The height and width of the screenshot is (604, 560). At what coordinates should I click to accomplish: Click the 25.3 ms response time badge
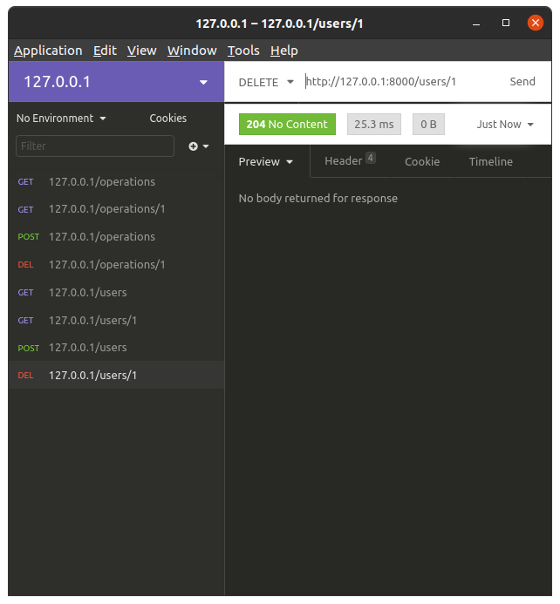pos(374,125)
